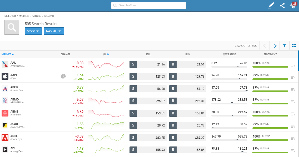Go to DISCOVER breadcrumb
This screenshot has width=299, height=157.
10,16
